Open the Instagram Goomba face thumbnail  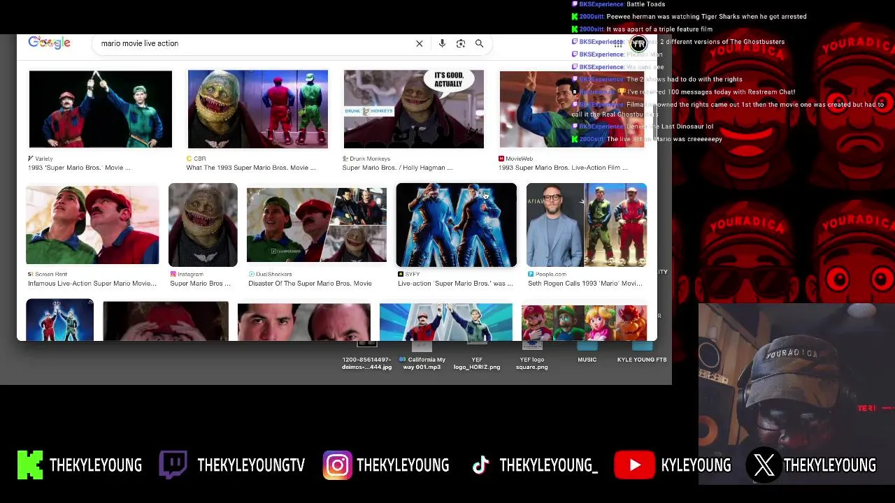click(203, 225)
